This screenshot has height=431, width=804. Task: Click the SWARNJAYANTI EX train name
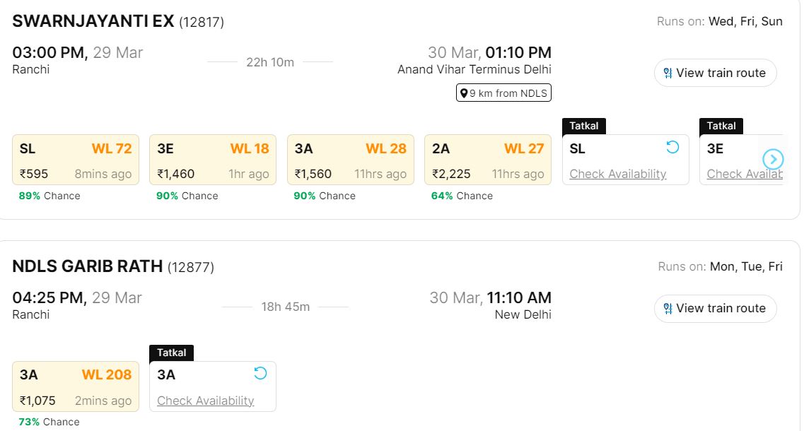[x=93, y=21]
